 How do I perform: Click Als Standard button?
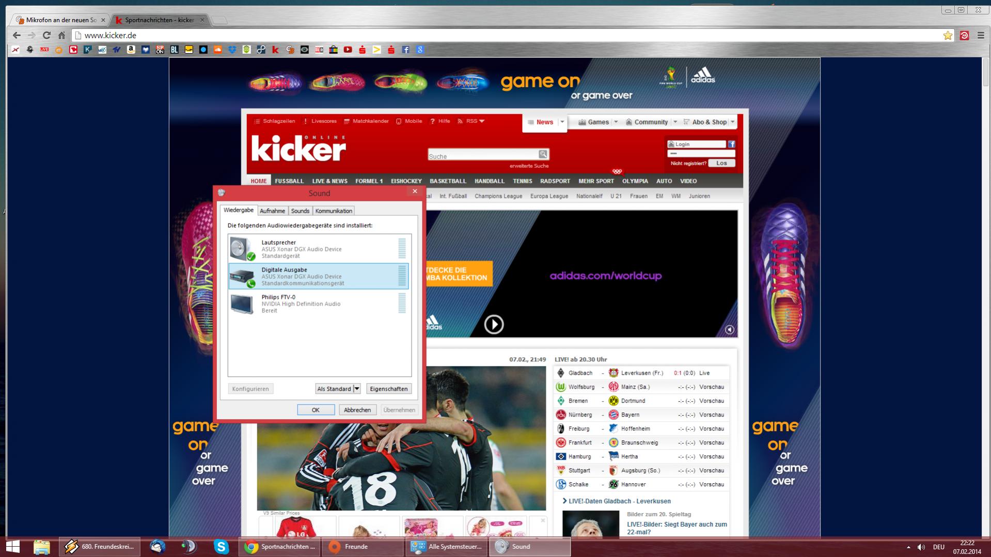point(334,389)
